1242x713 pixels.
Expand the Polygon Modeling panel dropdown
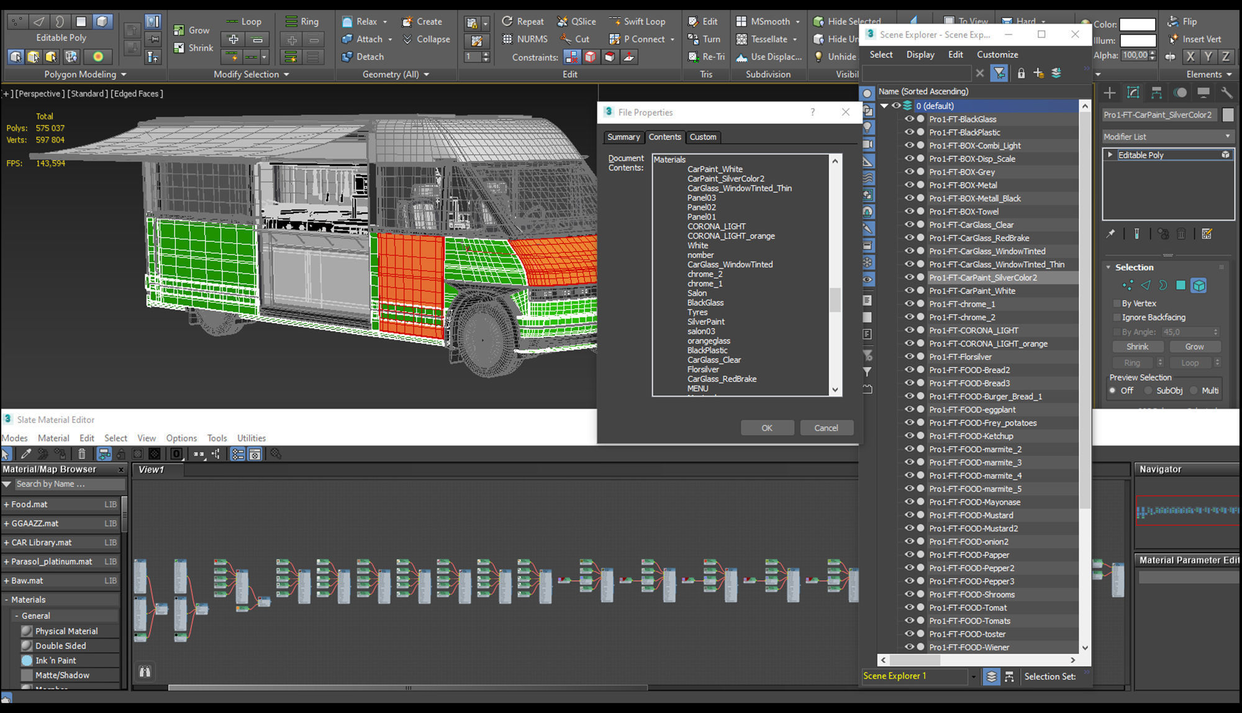(x=124, y=75)
